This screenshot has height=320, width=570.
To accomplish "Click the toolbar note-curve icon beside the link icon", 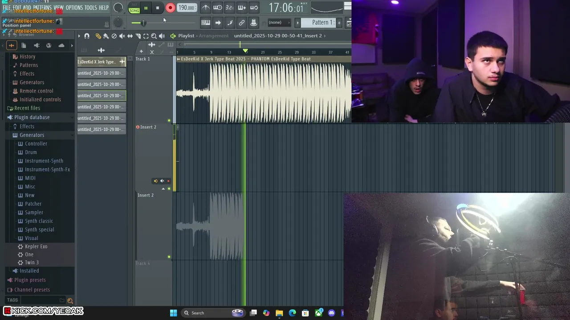I will (230, 23).
